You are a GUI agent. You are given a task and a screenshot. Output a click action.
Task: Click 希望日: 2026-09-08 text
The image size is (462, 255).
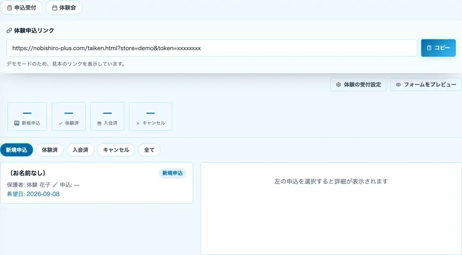click(33, 194)
